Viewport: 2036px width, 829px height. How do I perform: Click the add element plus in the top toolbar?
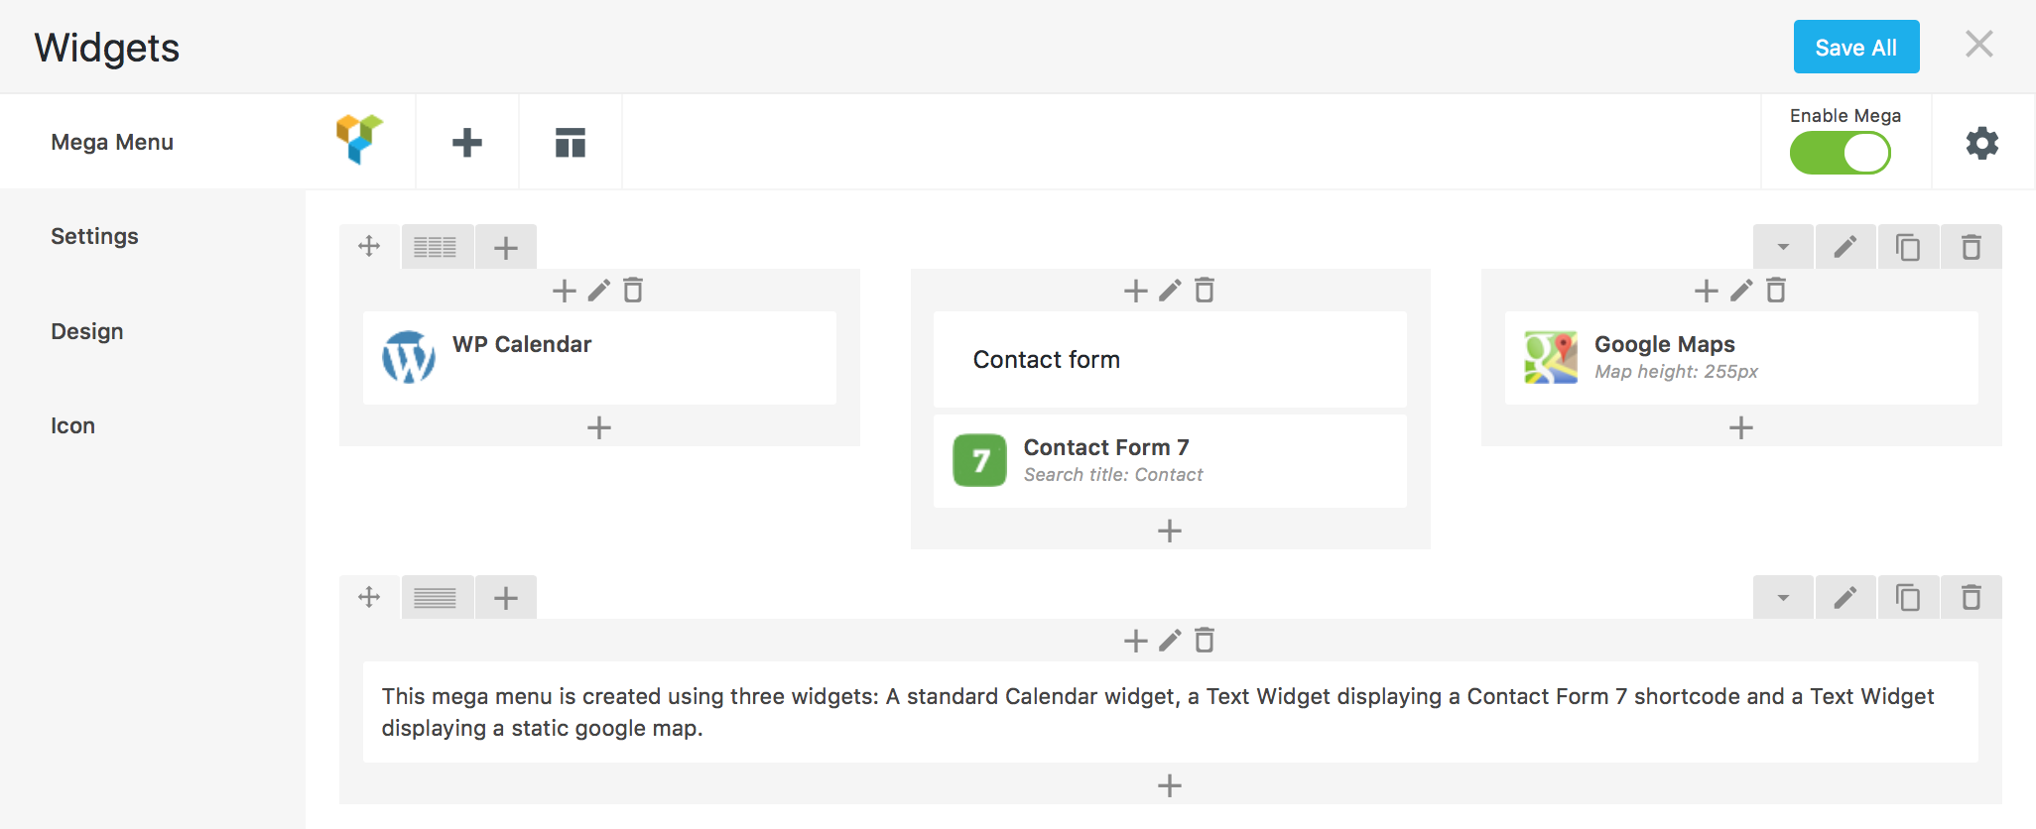click(x=467, y=143)
